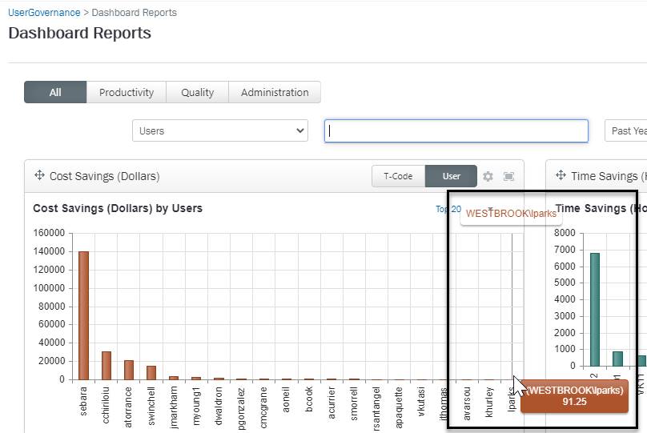Viewport: 647px width, 433px height.
Task: Switch Cost Savings chart to T-Code view
Action: (398, 176)
